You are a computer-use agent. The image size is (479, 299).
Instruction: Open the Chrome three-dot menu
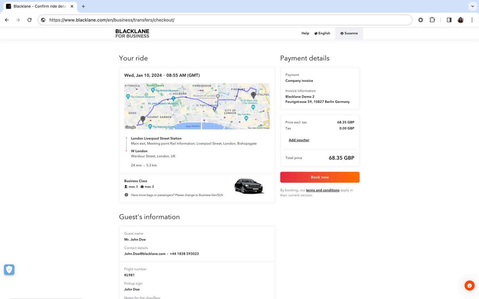coord(472,20)
